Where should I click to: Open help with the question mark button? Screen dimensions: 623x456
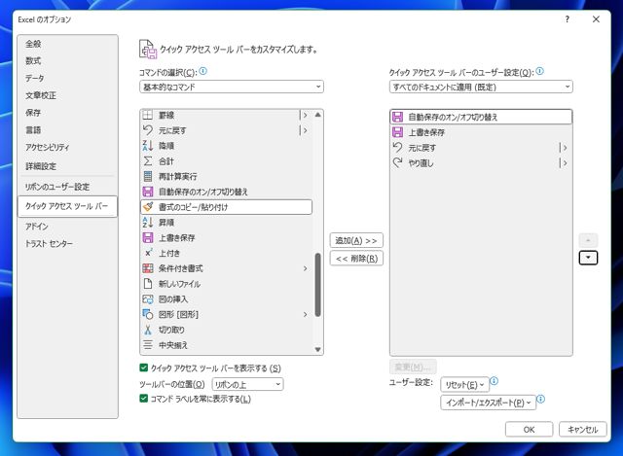pyautogui.click(x=567, y=19)
